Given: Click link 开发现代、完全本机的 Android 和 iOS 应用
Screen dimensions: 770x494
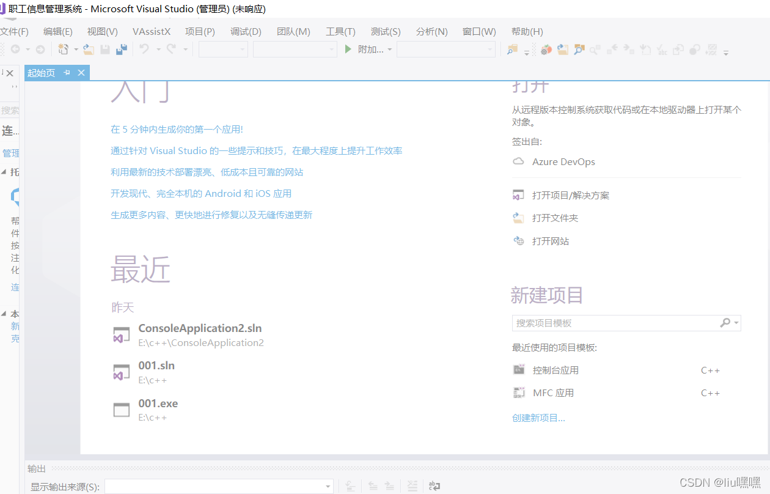Looking at the screenshot, I should click(x=201, y=194).
